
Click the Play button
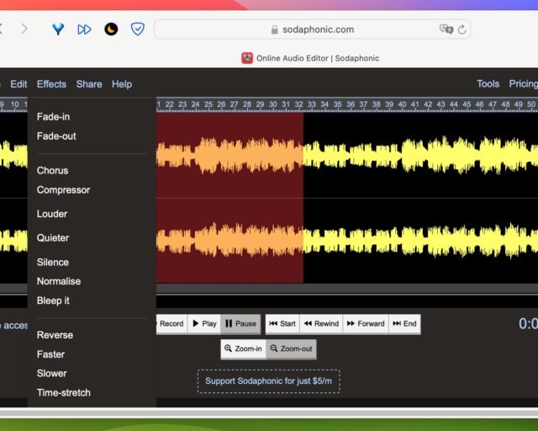pos(203,323)
